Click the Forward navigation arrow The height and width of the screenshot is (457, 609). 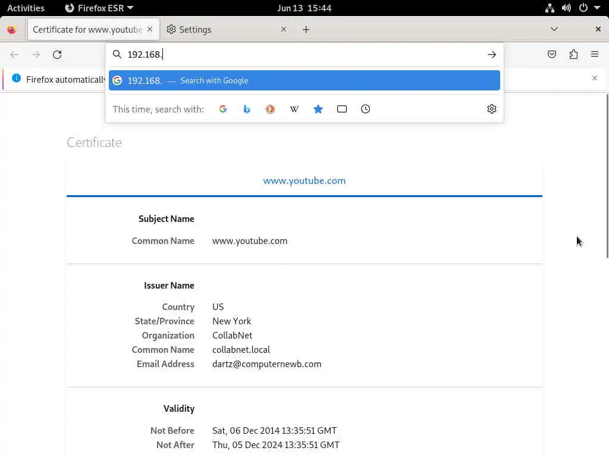(36, 54)
